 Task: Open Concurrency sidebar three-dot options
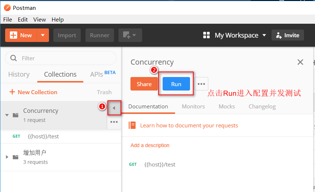click(x=114, y=122)
